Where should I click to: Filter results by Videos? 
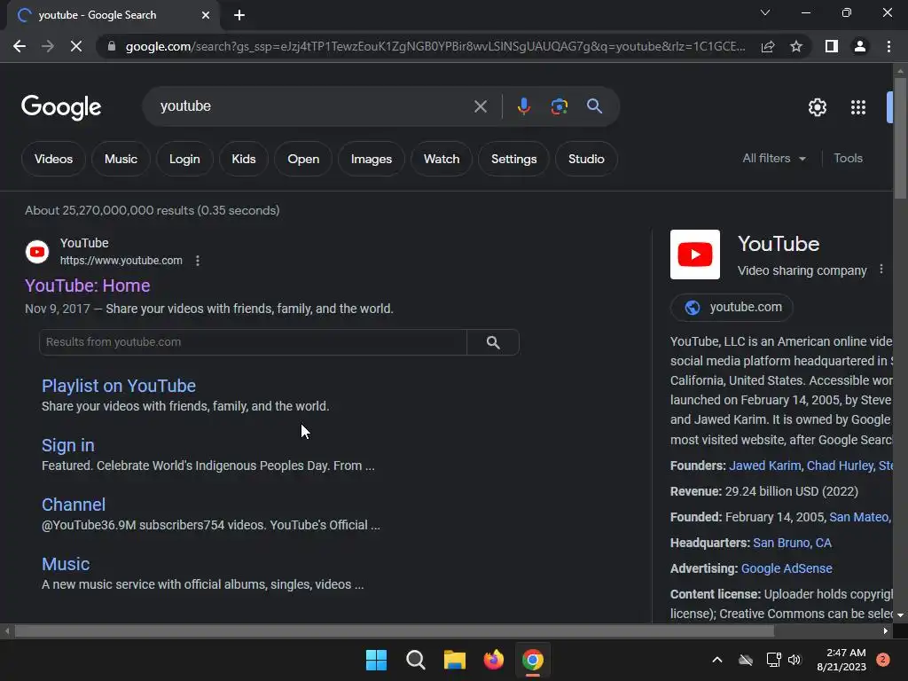[x=53, y=159]
